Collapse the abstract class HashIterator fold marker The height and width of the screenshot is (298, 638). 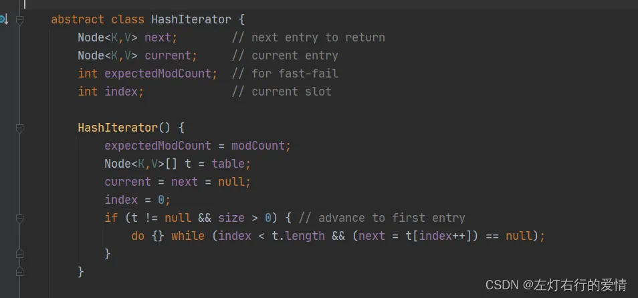[x=19, y=19]
